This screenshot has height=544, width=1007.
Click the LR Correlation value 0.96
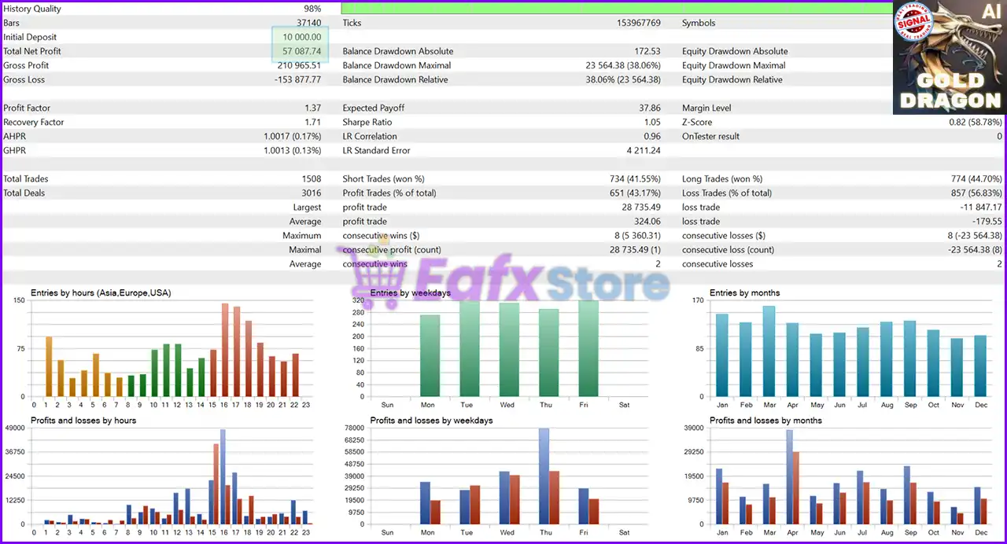(652, 136)
